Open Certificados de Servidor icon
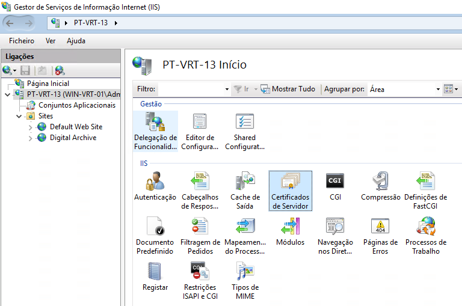The width and height of the screenshot is (462, 306). click(290, 191)
